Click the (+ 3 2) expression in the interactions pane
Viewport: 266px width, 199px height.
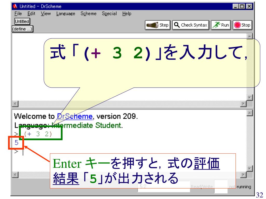[x=38, y=134]
